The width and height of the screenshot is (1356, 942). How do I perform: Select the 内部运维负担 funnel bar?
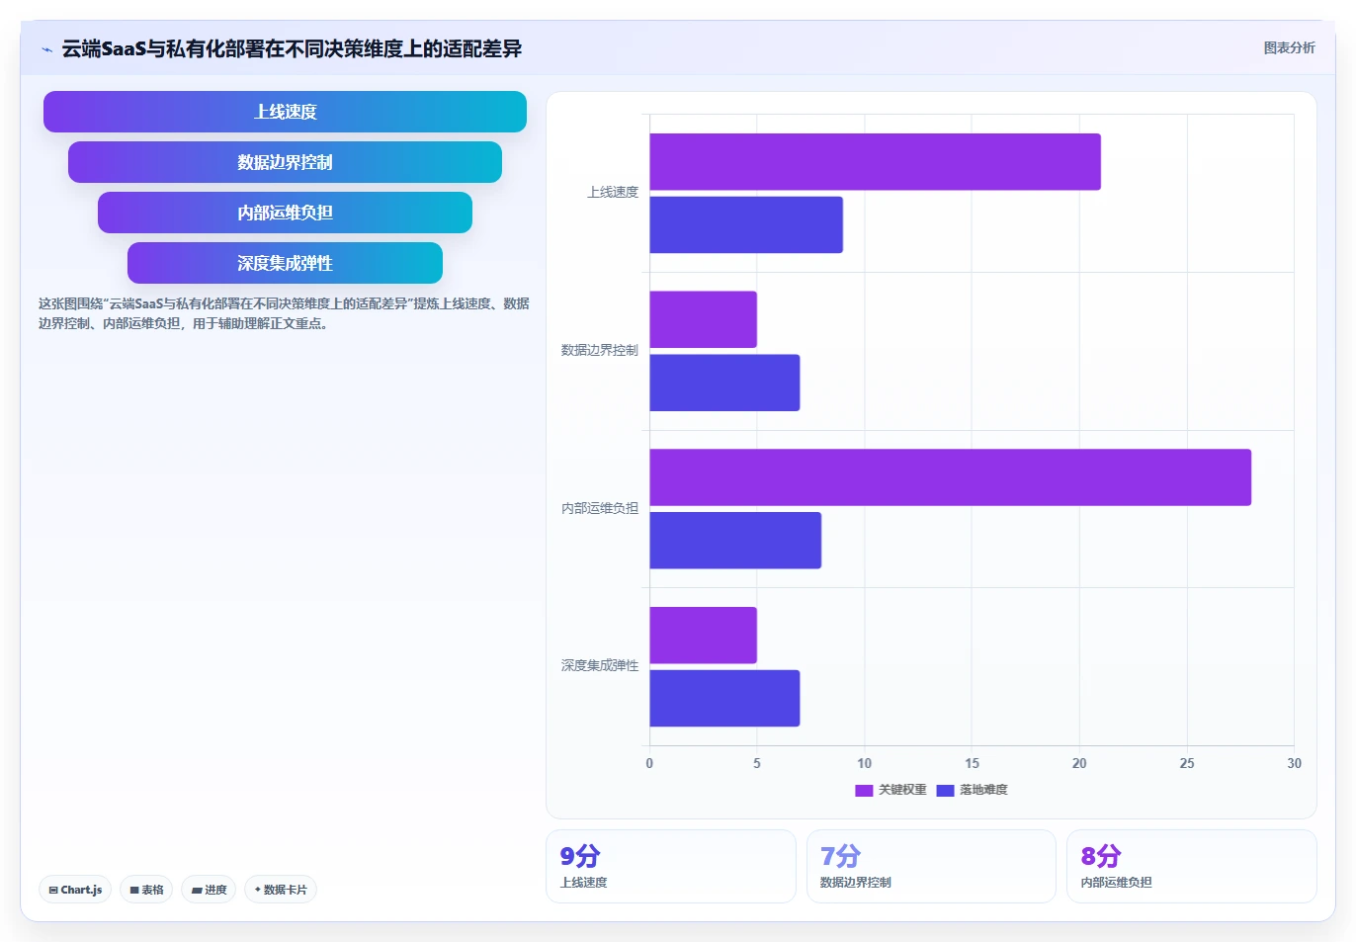pos(285,213)
